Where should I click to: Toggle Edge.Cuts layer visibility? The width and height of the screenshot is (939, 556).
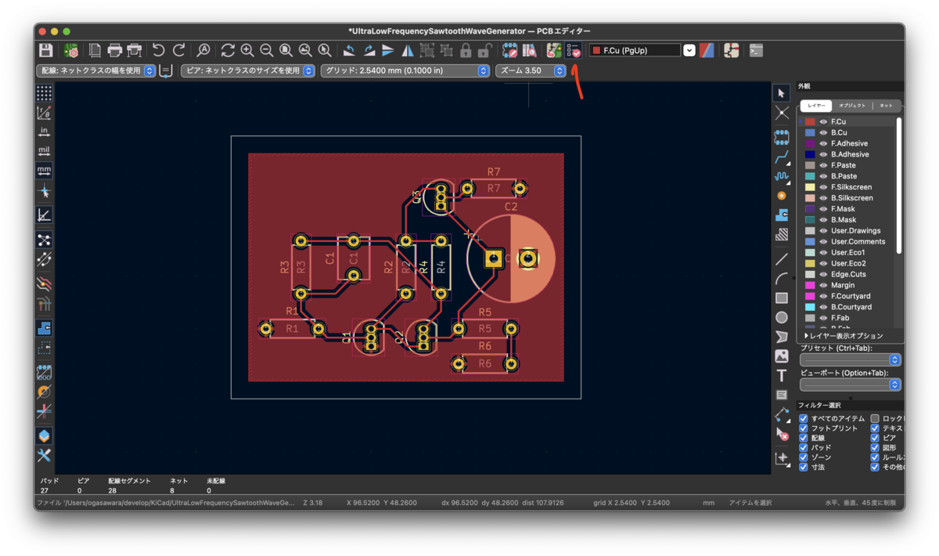pos(823,274)
